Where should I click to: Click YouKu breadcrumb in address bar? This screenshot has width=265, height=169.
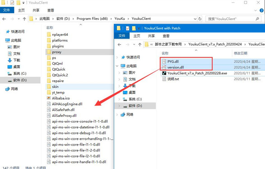[120, 19]
